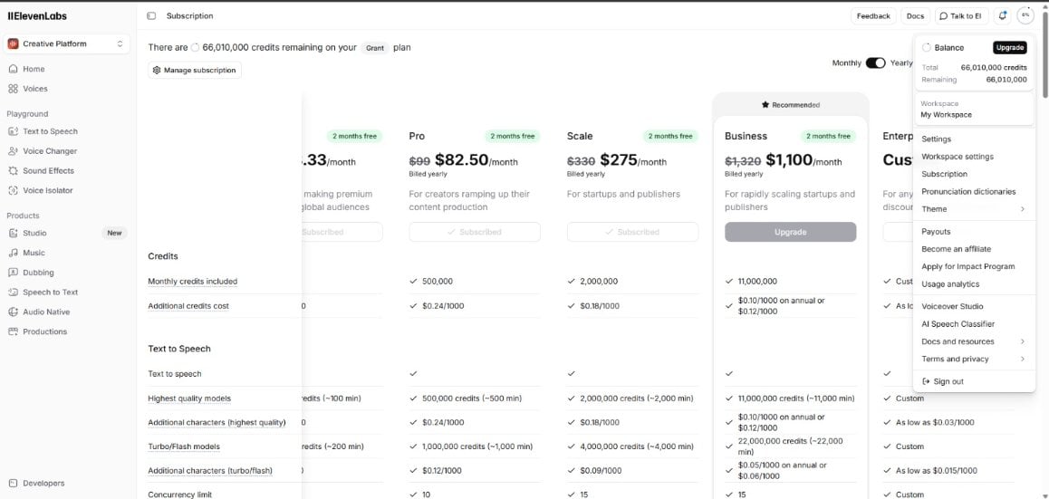Click the ElevenLabs logo

[37, 16]
